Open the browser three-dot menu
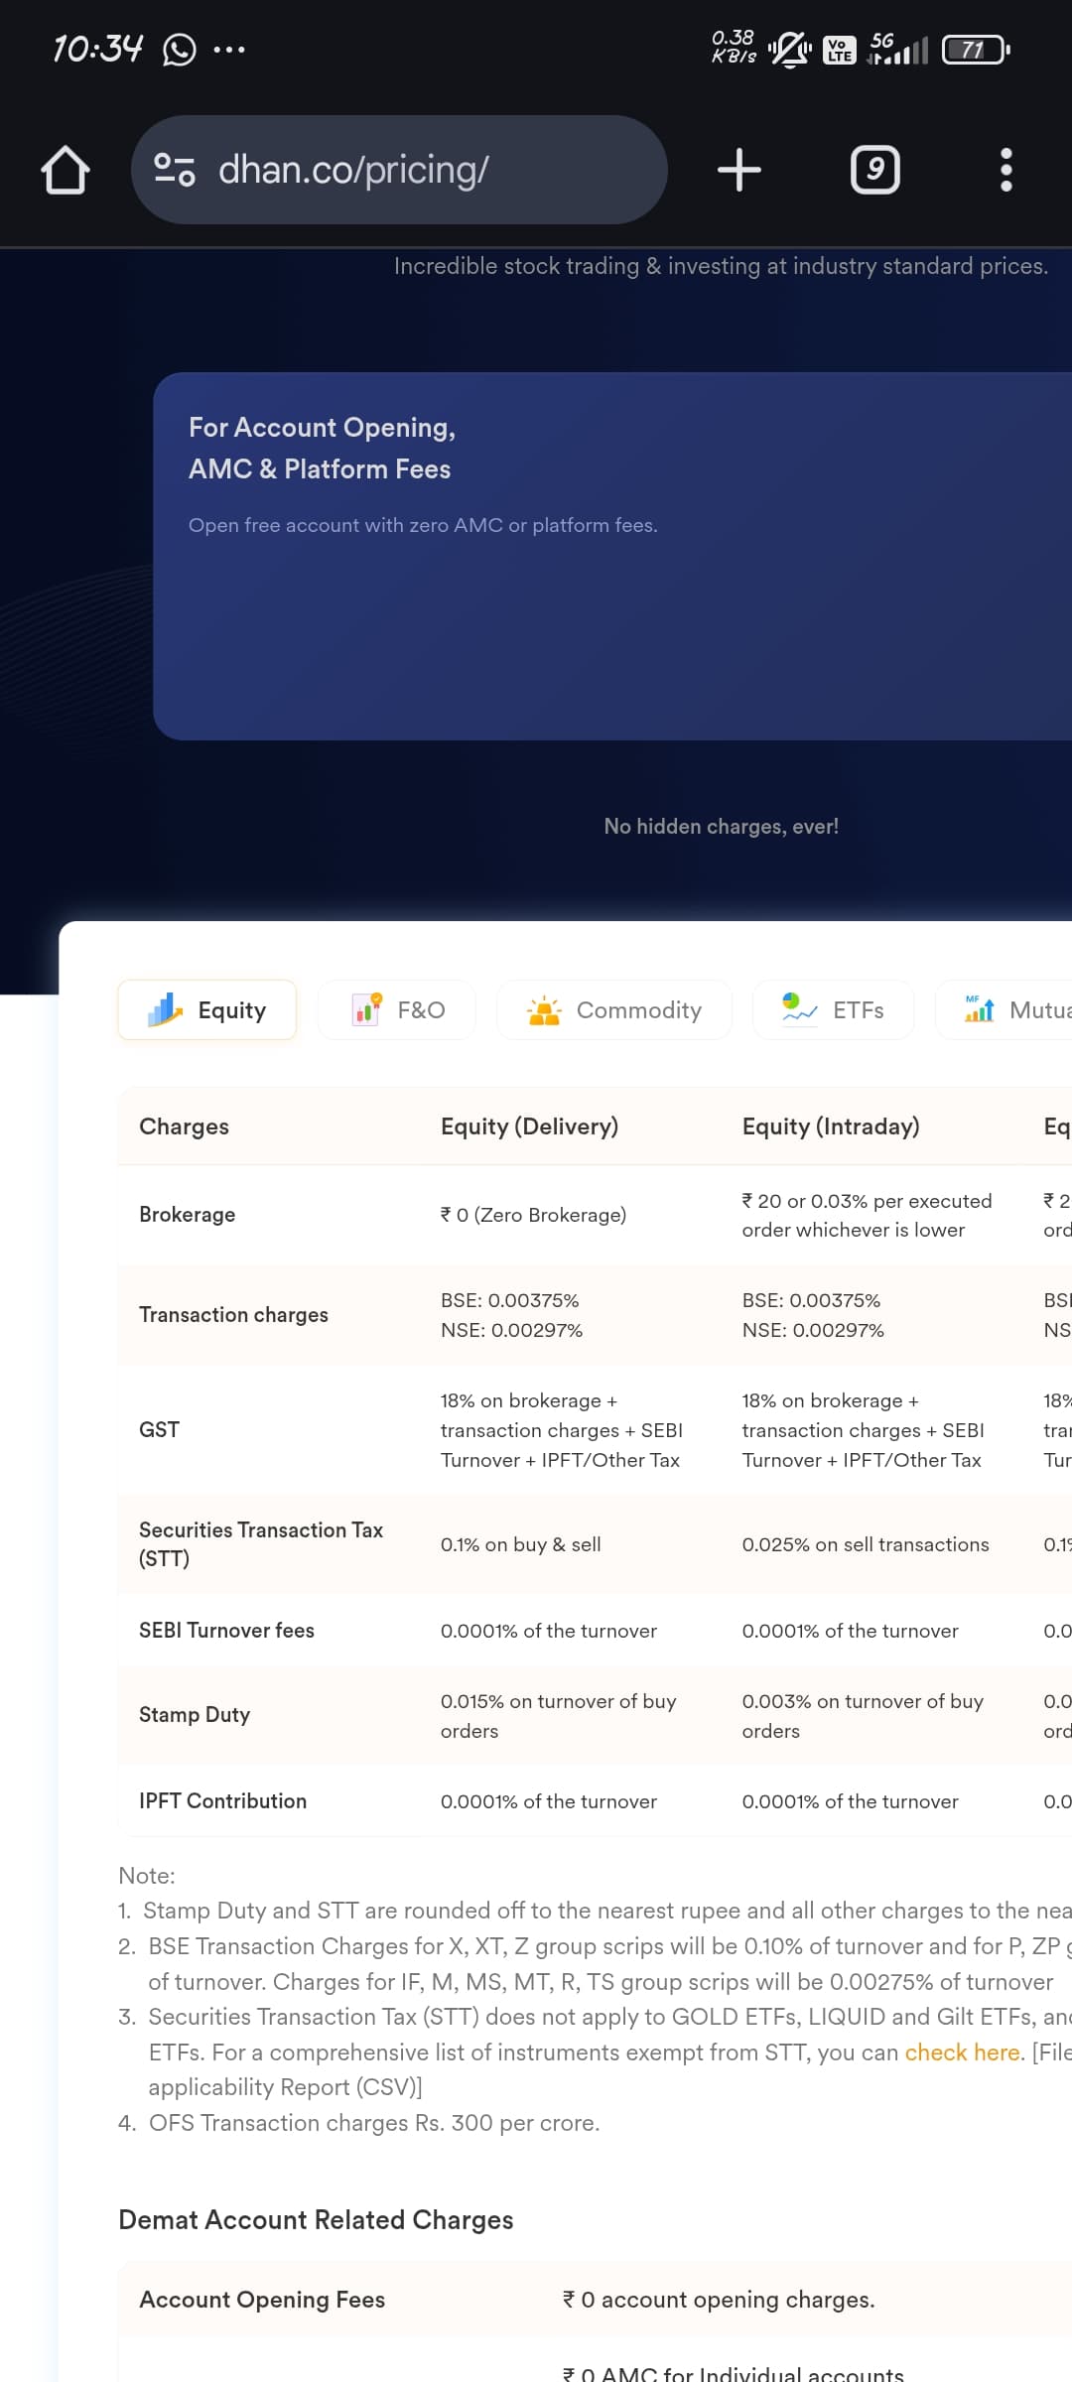1072x2382 pixels. 1006,170
